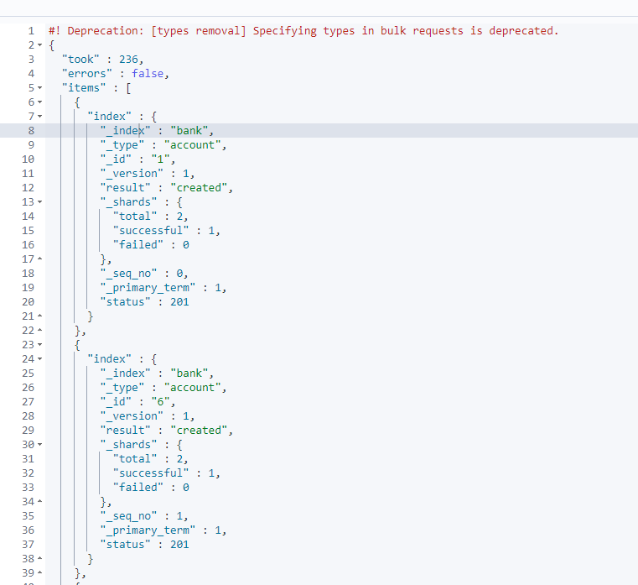The image size is (638, 585).
Task: Click the status value 201 on line 37
Action: pyautogui.click(x=179, y=545)
